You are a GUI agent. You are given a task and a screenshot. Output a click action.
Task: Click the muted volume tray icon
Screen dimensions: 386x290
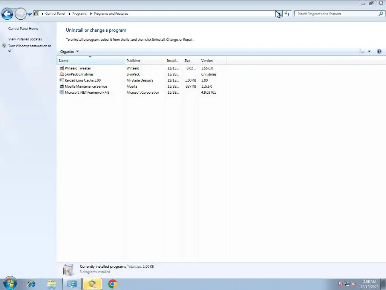(354, 284)
